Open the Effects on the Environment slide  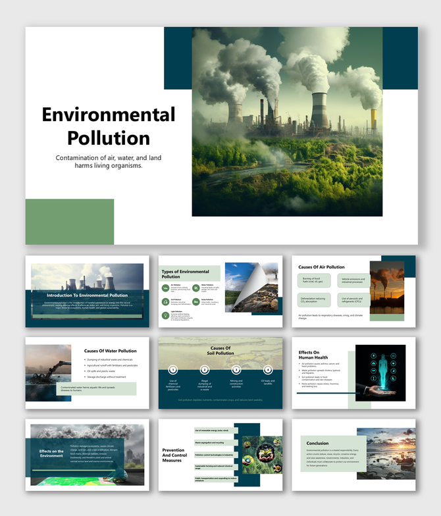click(x=87, y=455)
